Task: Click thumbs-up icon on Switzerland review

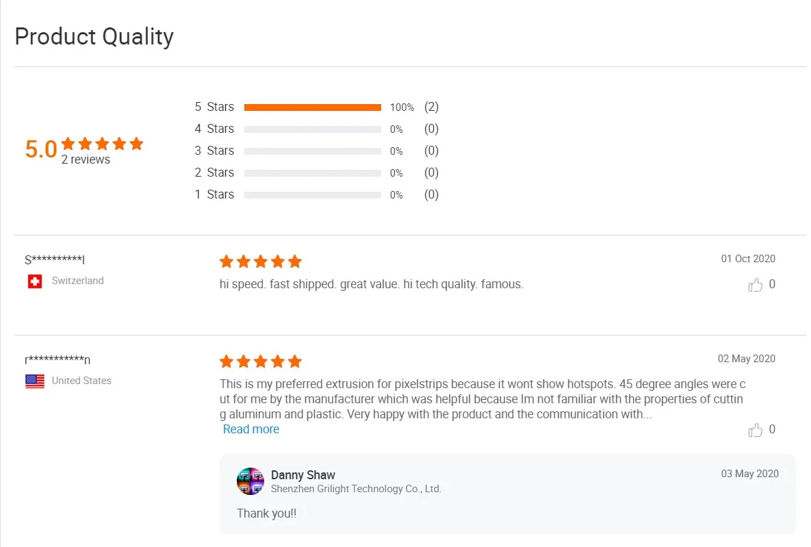Action: 756,285
